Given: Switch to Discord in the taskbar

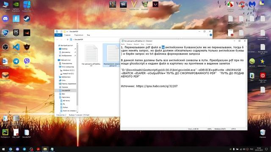Looking at the screenshot, I should 17,149.
